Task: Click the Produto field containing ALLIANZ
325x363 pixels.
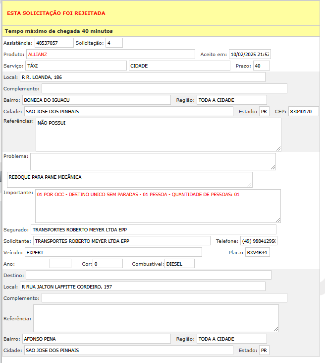Action: (110, 54)
